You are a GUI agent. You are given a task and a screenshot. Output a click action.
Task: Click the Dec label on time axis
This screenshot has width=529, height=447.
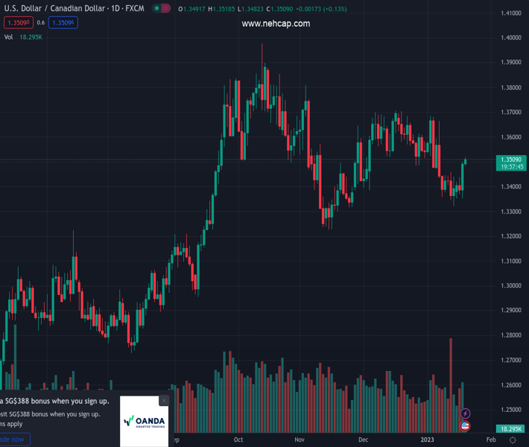click(x=363, y=440)
